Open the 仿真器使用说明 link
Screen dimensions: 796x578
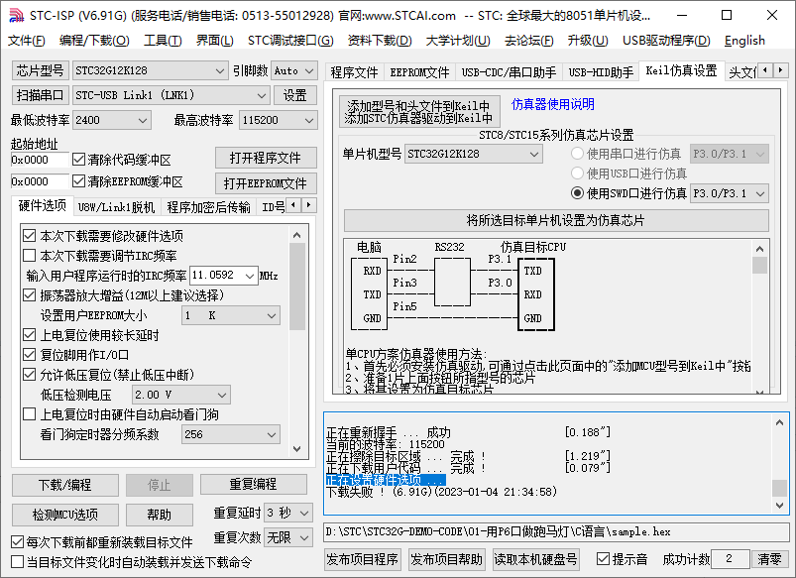[553, 104]
